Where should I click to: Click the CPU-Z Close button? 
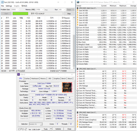point(69,129)
